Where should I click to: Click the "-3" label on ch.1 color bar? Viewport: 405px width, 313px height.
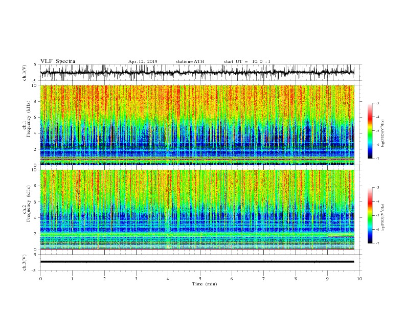[377, 103]
